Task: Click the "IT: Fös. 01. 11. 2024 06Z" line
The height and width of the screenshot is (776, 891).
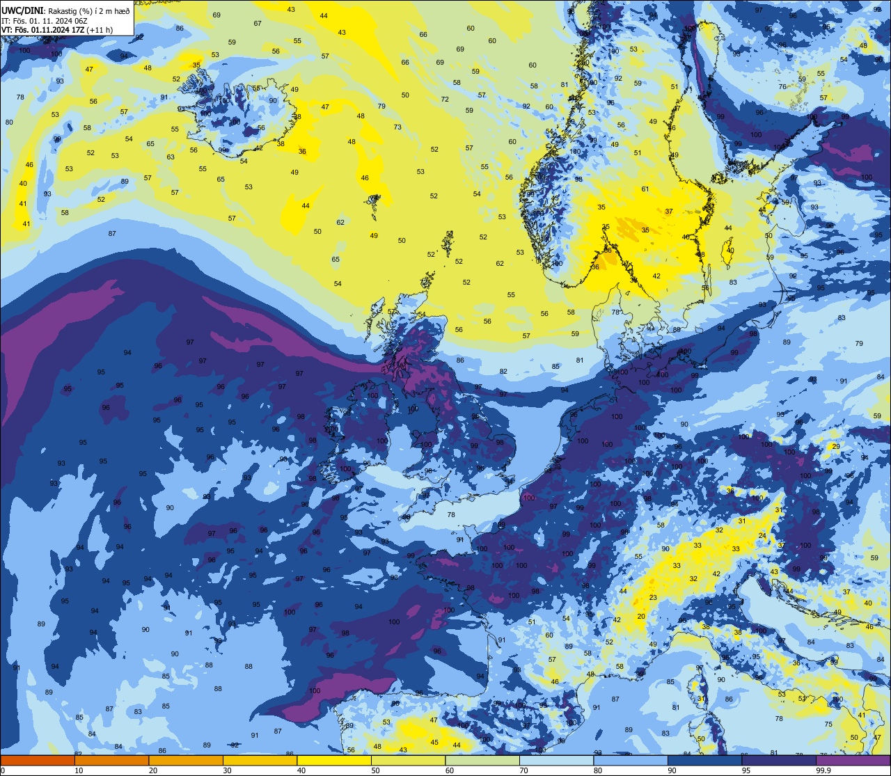Action: [x=44, y=21]
